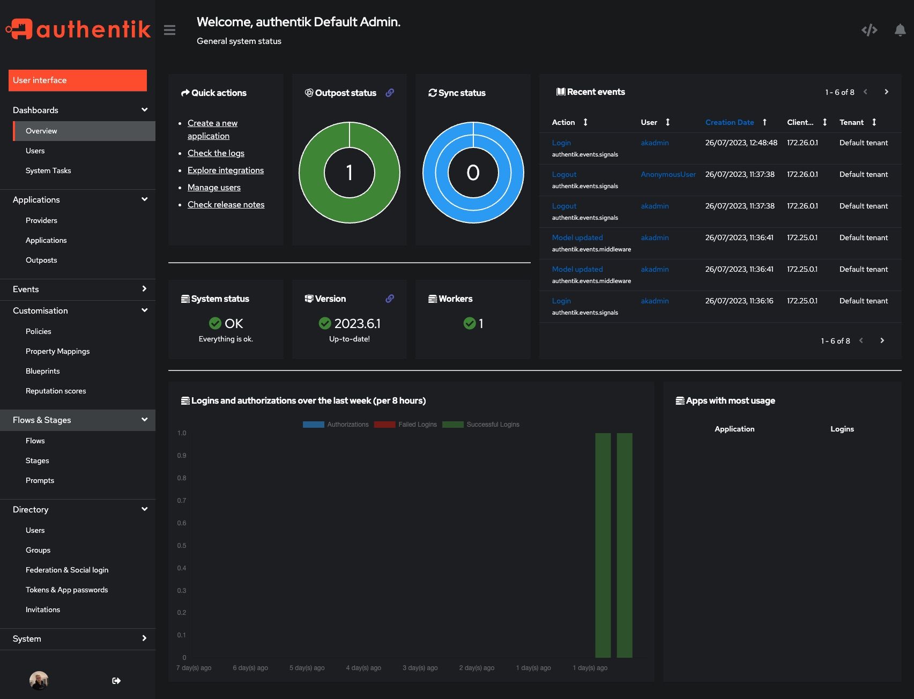Collapse the Dashboards sidebar section
914x699 pixels.
(78, 110)
